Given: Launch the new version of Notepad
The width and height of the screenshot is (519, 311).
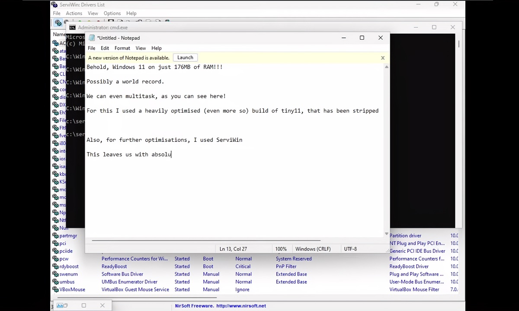Looking at the screenshot, I should click(x=185, y=58).
